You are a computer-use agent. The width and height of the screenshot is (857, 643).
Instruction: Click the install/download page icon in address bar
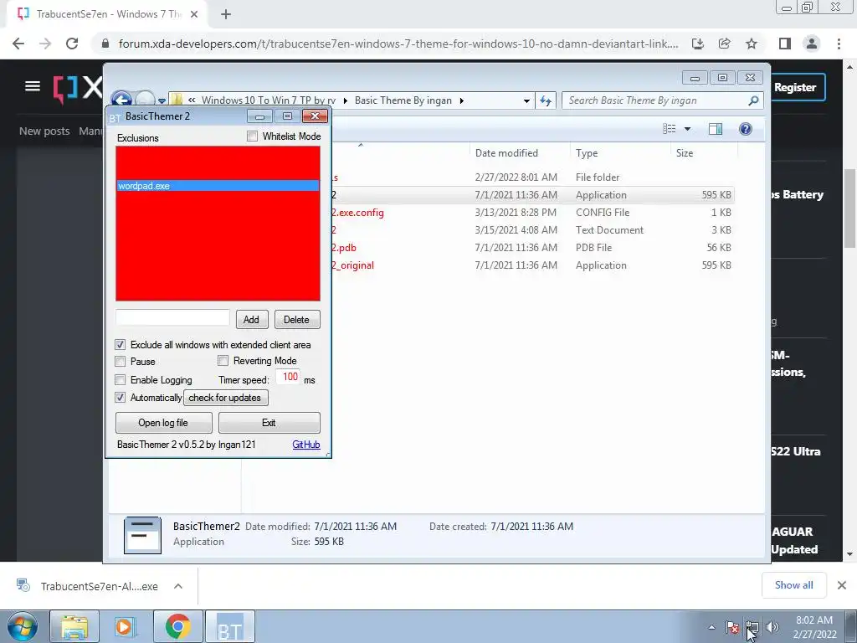click(x=698, y=44)
